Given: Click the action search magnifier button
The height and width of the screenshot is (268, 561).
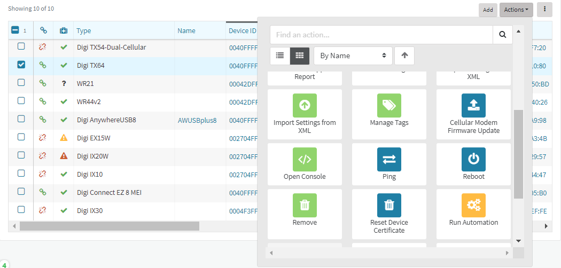Looking at the screenshot, I should coord(503,35).
